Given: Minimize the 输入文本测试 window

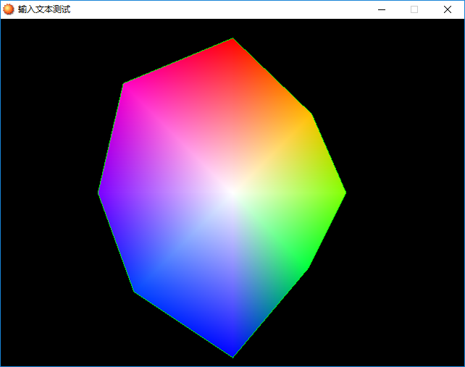Looking at the screenshot, I should [382, 10].
